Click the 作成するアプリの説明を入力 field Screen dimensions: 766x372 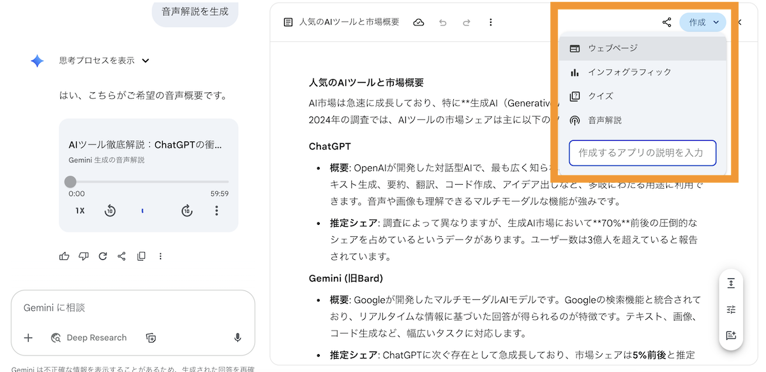(x=642, y=153)
